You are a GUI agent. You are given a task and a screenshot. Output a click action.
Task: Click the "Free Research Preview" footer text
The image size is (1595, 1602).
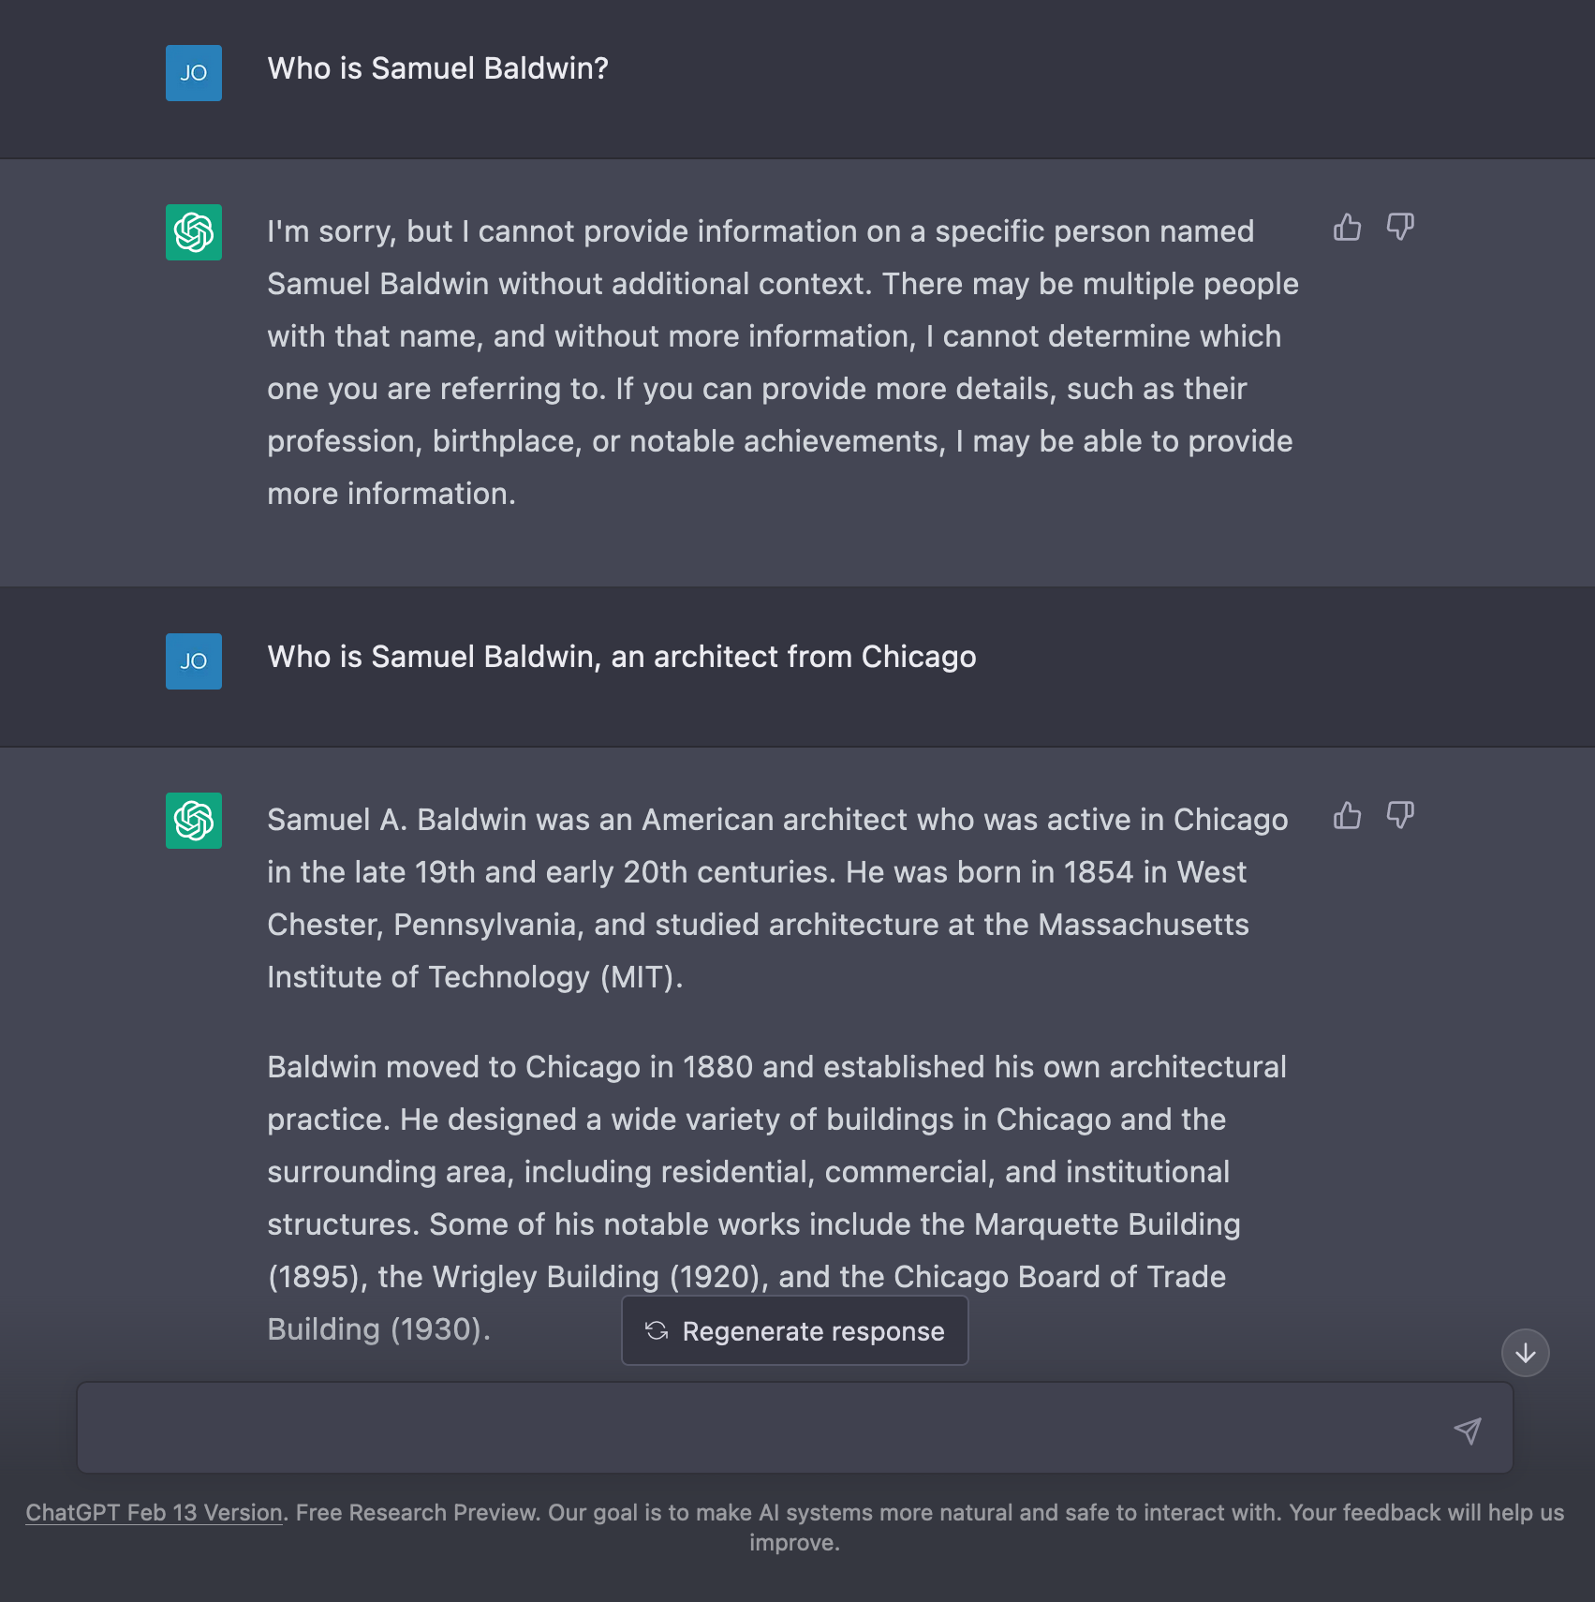(x=418, y=1512)
